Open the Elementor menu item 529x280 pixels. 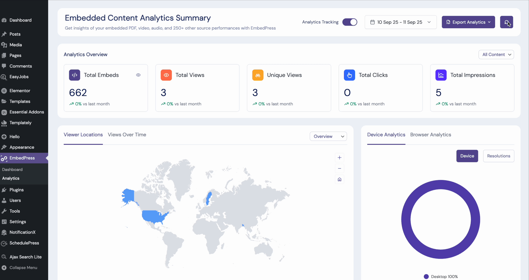point(24,90)
